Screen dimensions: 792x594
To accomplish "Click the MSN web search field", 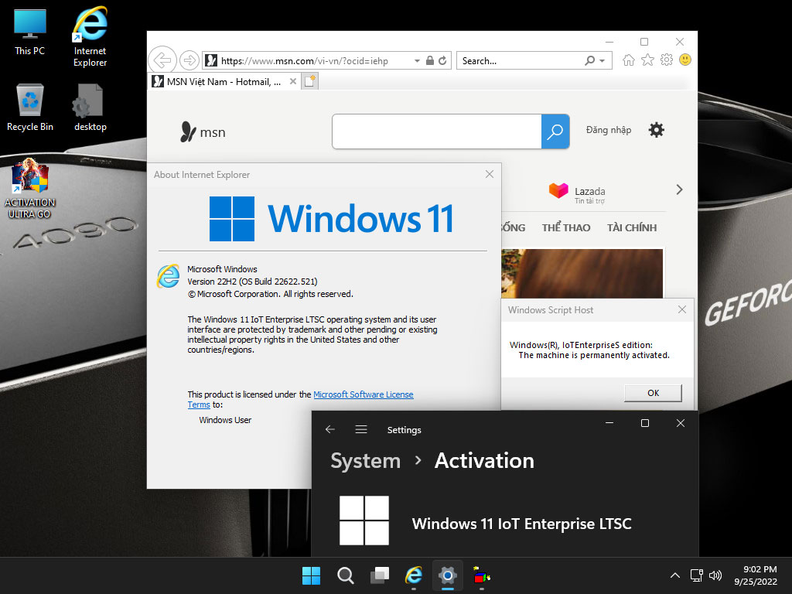I will (437, 131).
